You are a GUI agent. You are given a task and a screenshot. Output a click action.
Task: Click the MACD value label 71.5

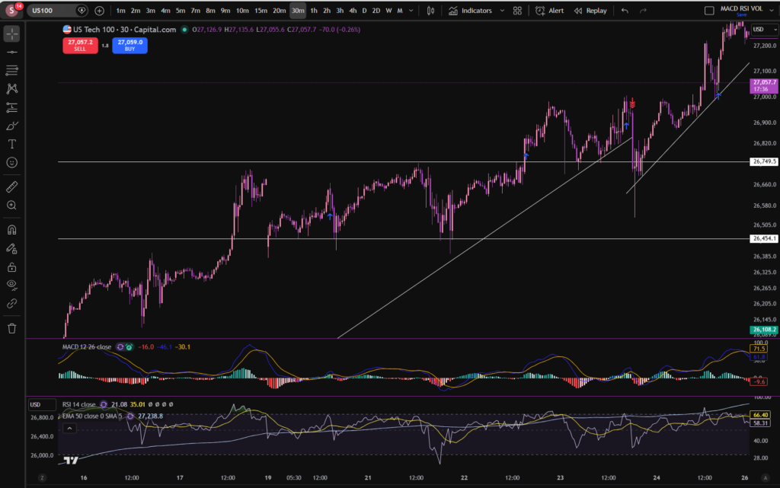[759, 349]
